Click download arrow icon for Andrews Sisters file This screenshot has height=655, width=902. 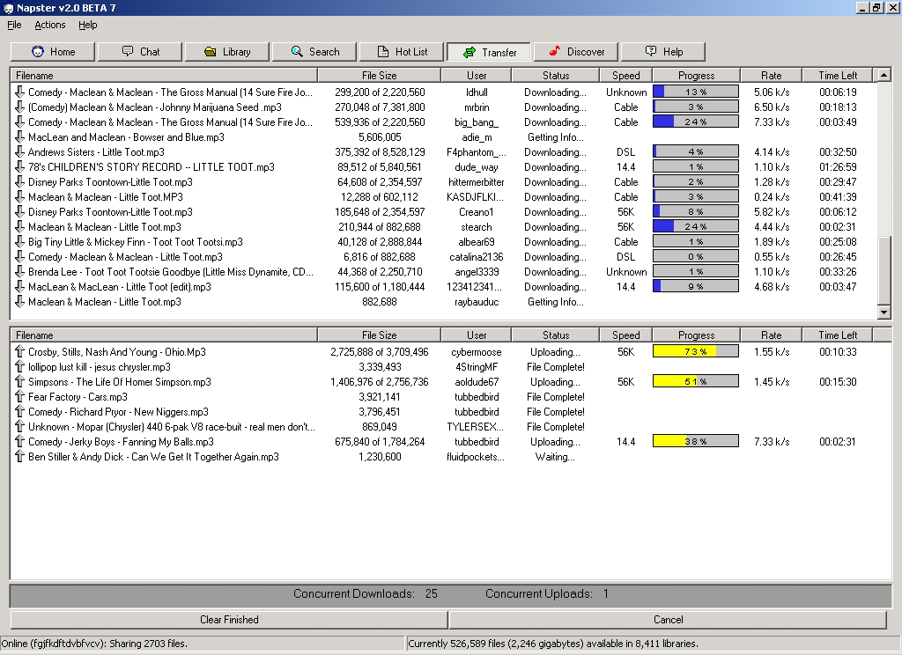20,152
